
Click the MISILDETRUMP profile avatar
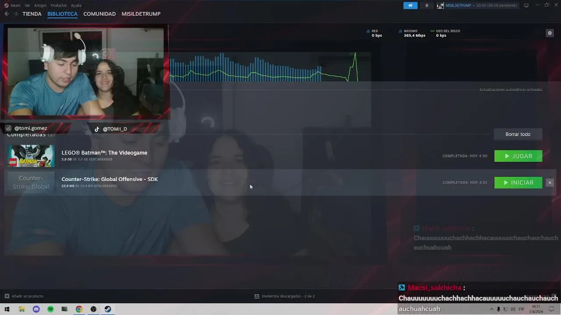(440, 5)
